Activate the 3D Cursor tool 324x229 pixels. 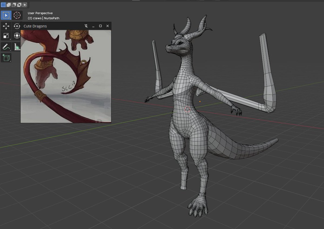coord(17,15)
